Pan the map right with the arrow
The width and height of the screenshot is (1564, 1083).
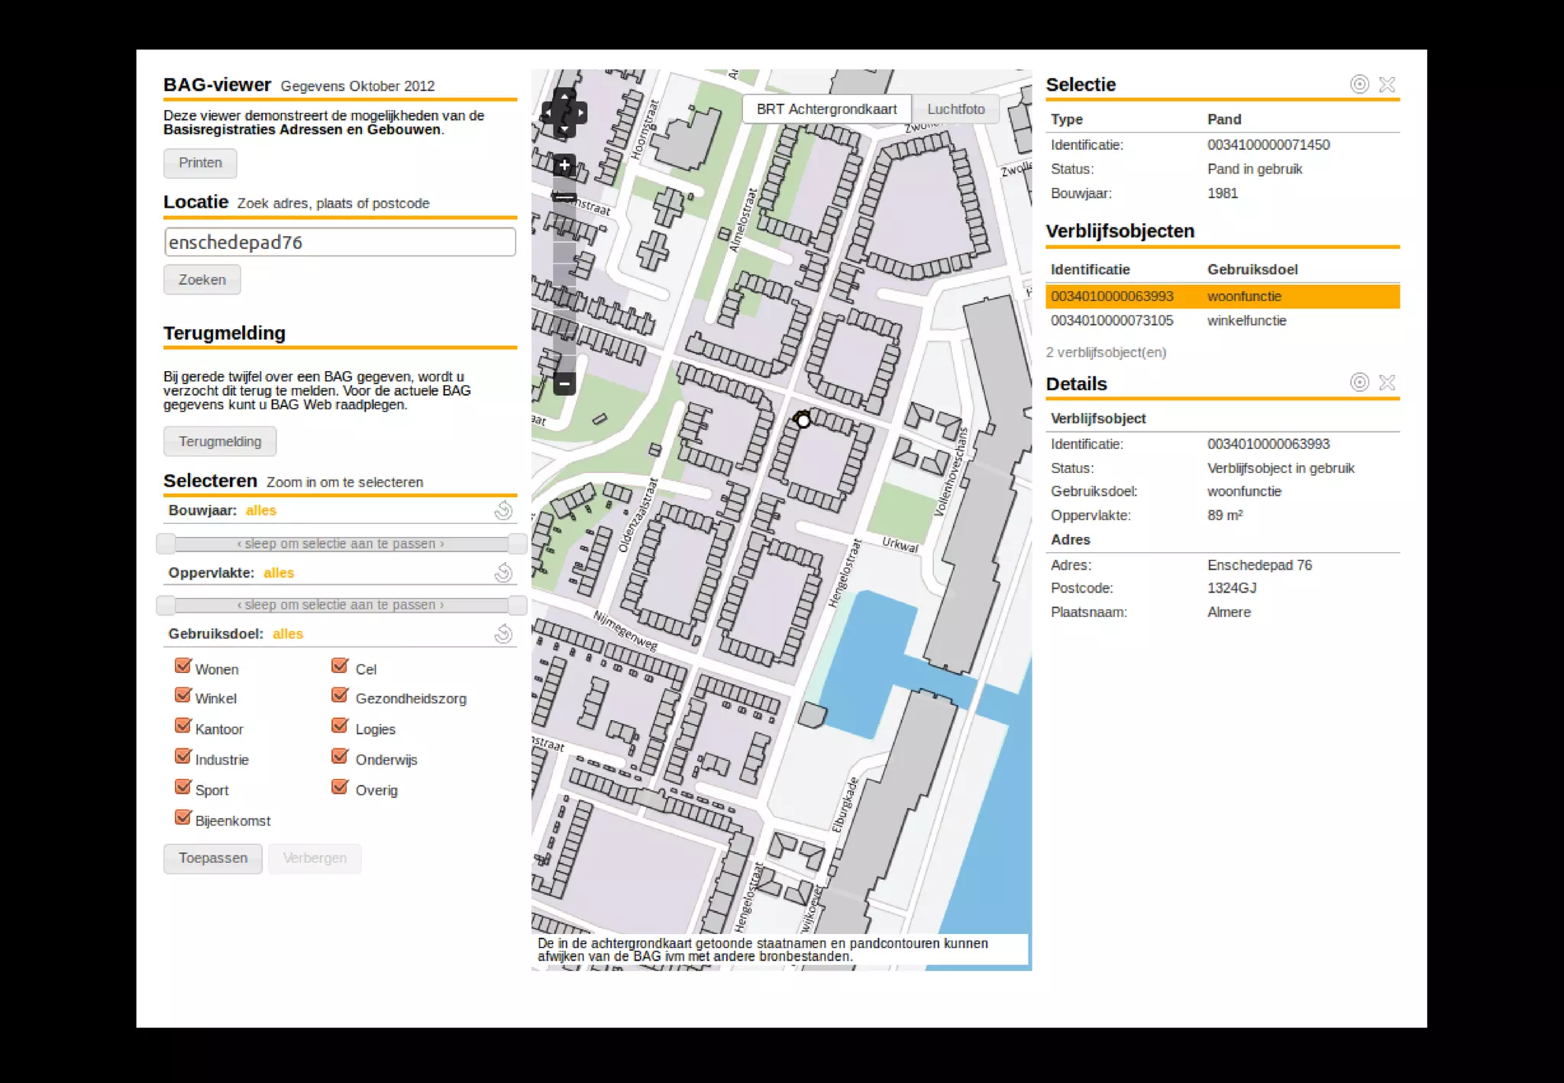(x=581, y=113)
